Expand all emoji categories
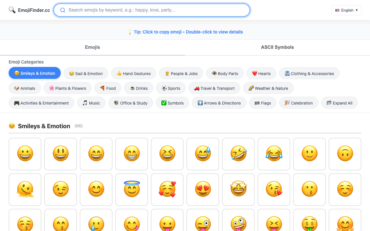Viewport: 370px width, 231px height. click(x=339, y=103)
